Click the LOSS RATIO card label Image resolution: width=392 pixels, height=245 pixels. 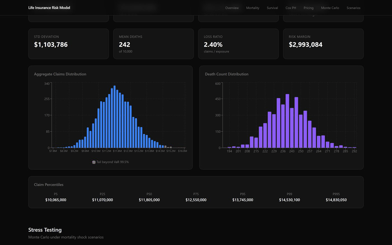point(213,37)
